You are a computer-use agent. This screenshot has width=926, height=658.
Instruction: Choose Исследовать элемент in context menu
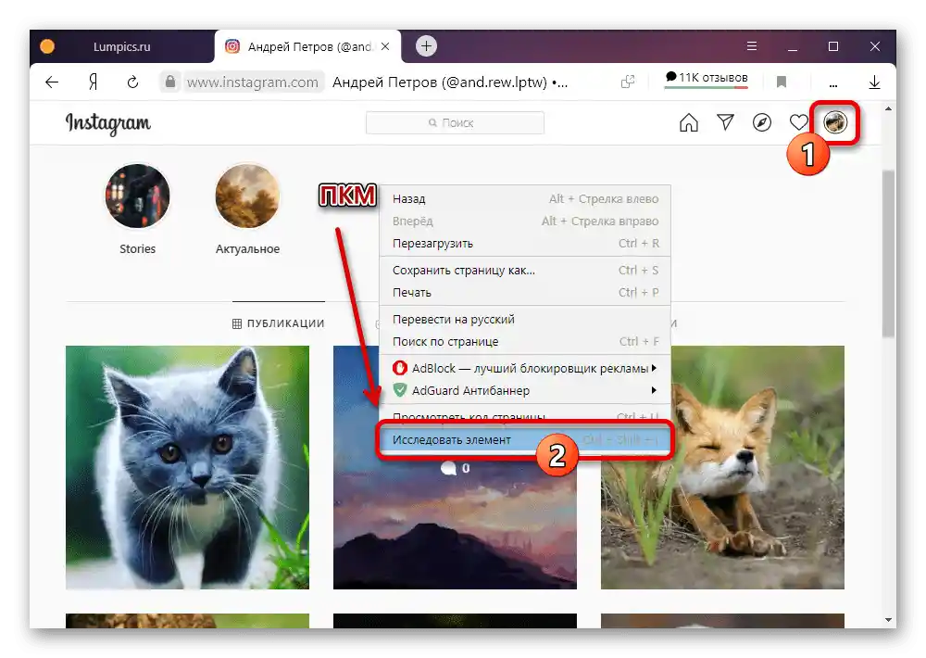point(525,440)
